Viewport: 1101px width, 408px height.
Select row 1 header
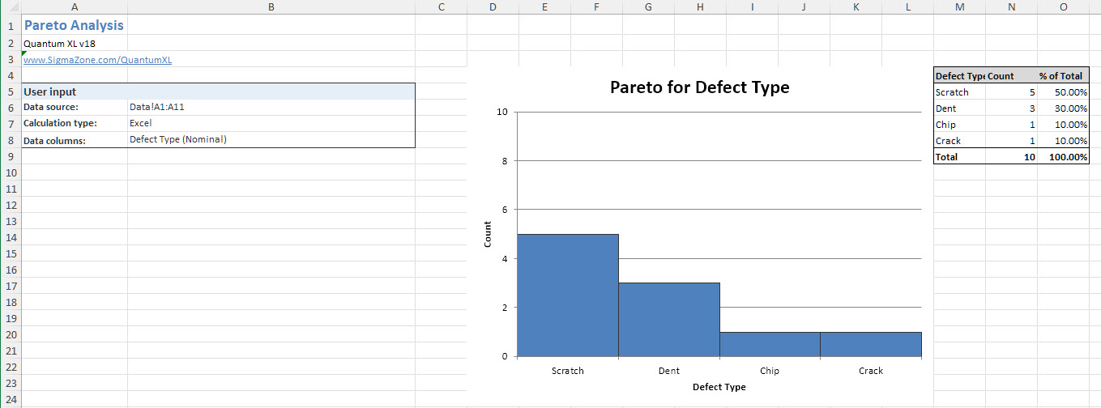[x=11, y=25]
